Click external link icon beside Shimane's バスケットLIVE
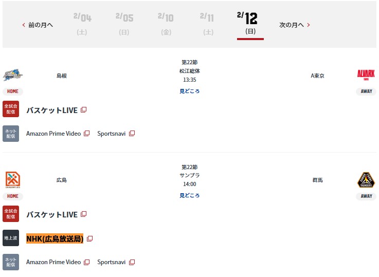This screenshot has width=379, height=277. pos(84,110)
